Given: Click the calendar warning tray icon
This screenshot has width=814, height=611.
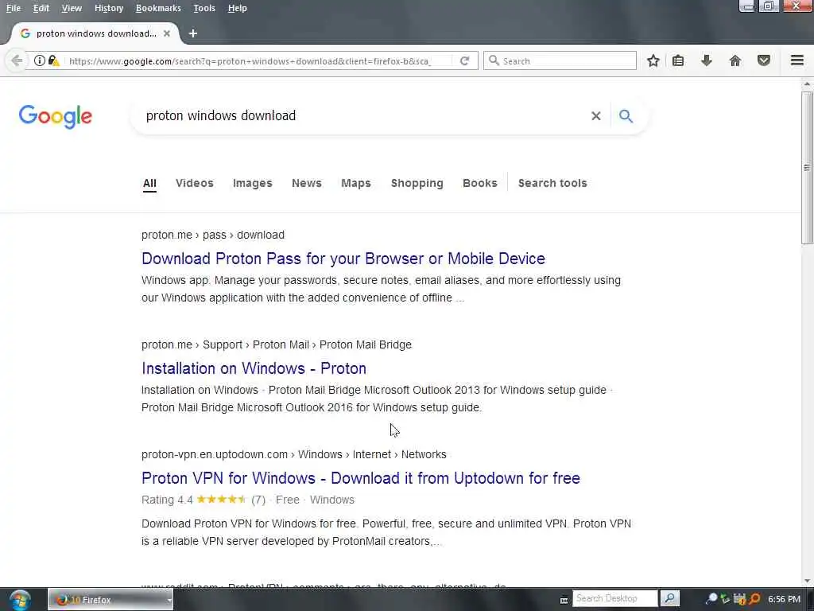Looking at the screenshot, I should (740, 599).
